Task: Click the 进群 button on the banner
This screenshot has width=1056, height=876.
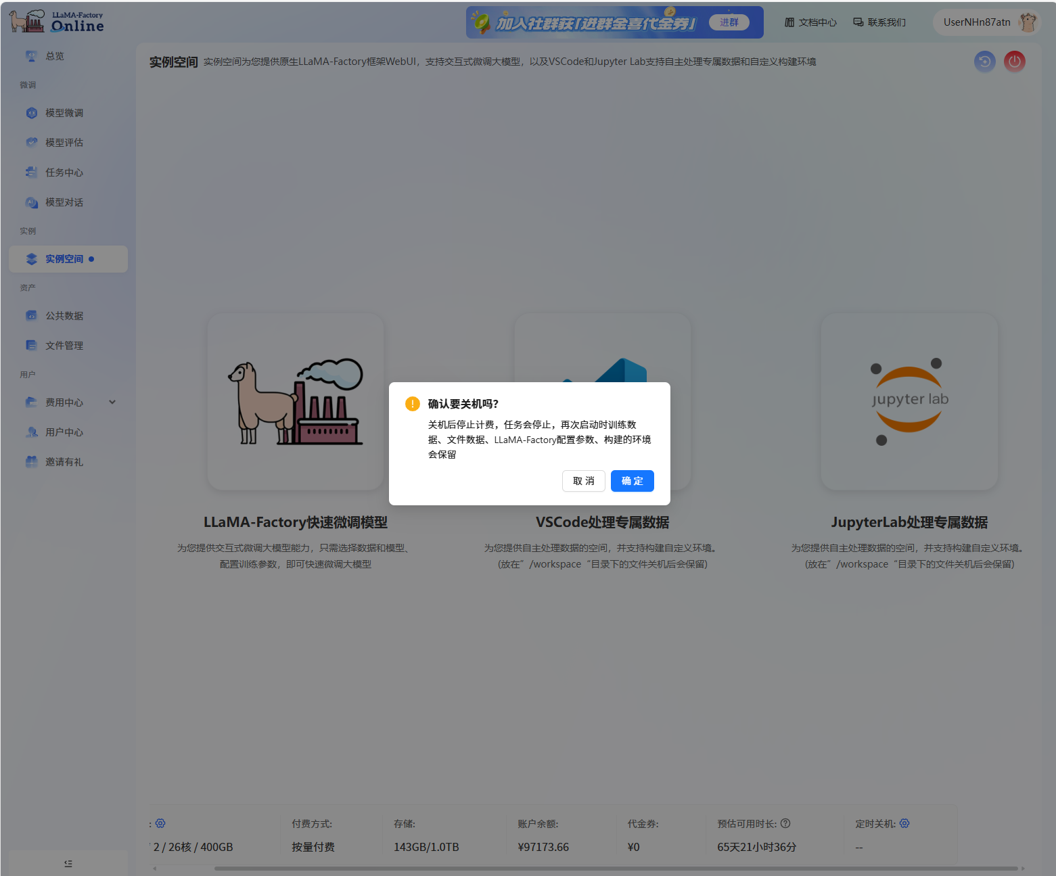Action: point(729,22)
